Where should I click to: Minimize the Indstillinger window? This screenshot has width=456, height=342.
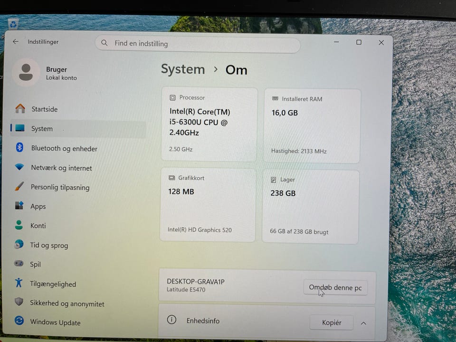pyautogui.click(x=336, y=42)
